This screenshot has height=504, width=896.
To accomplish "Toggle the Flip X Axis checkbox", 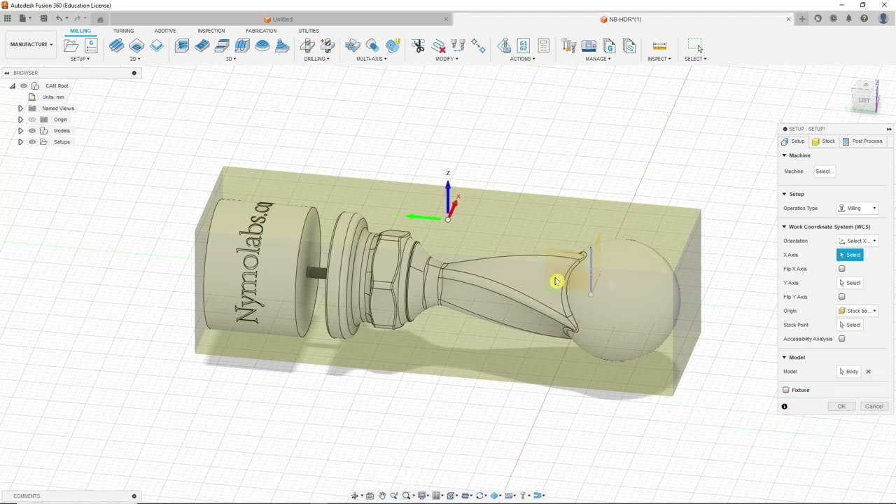I will [841, 269].
